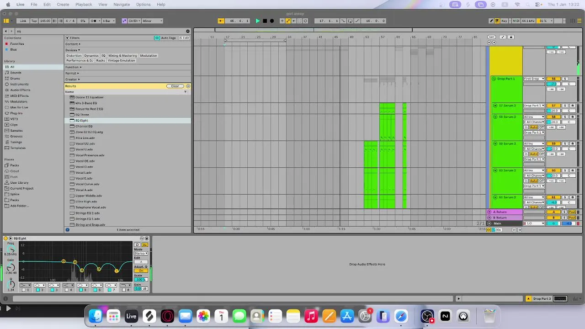The width and height of the screenshot is (585, 329).
Task: Stop playback with the transport Stop button
Action: pyautogui.click(x=265, y=21)
